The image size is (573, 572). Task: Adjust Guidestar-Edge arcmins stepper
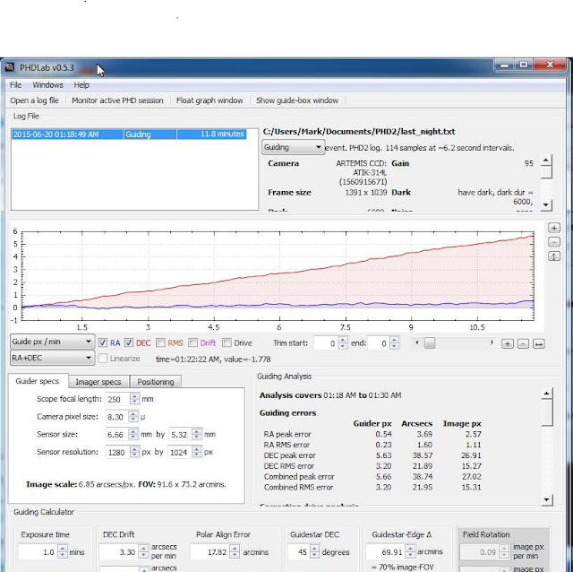tap(410, 552)
